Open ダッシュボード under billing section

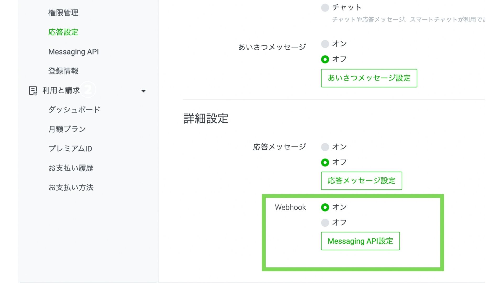[x=74, y=110]
